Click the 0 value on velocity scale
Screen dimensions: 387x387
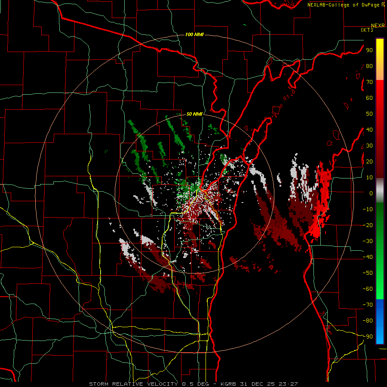tap(371, 193)
